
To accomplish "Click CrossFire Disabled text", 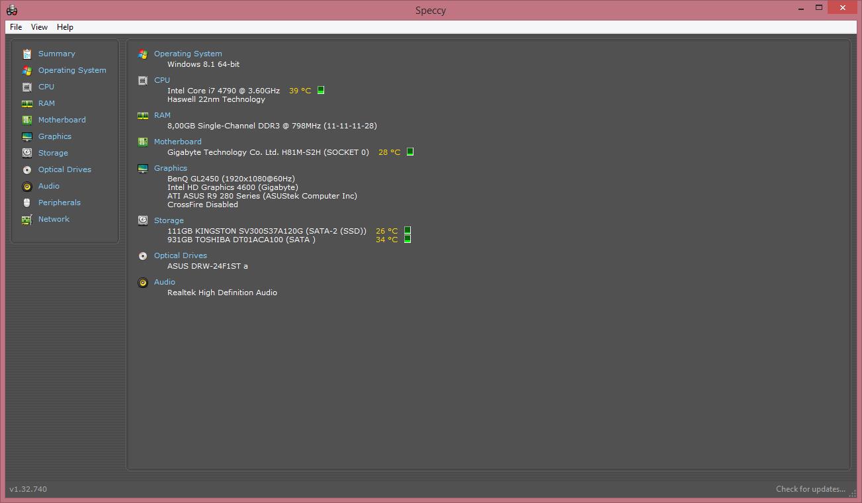I will (202, 205).
